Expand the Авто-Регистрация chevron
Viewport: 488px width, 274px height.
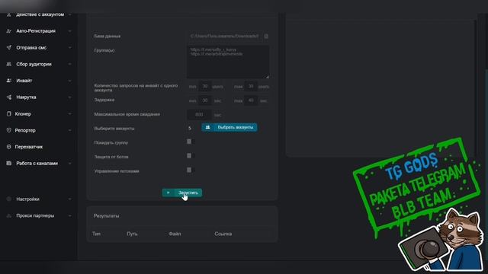point(69,31)
